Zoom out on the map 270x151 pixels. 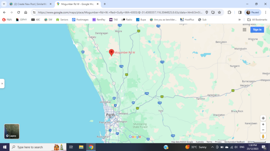click(x=263, y=130)
